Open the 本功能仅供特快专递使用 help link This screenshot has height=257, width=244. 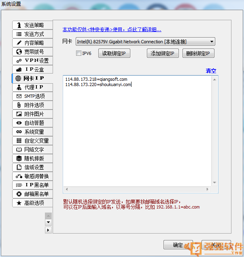(x=112, y=29)
